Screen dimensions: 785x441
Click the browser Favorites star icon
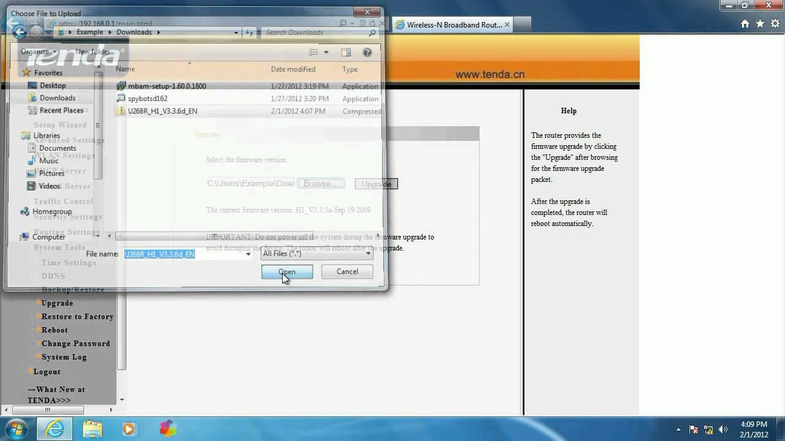(760, 24)
